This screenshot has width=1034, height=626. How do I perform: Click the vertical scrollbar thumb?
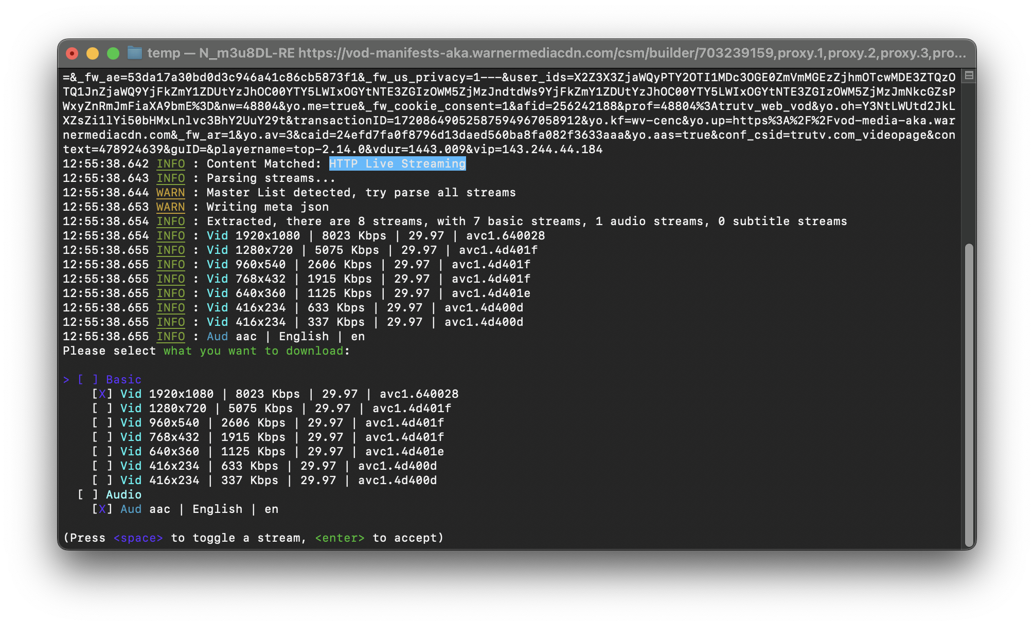click(969, 395)
